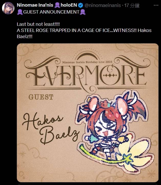Click the holoEN text in name
The width and height of the screenshot is (161, 185).
(69, 5)
